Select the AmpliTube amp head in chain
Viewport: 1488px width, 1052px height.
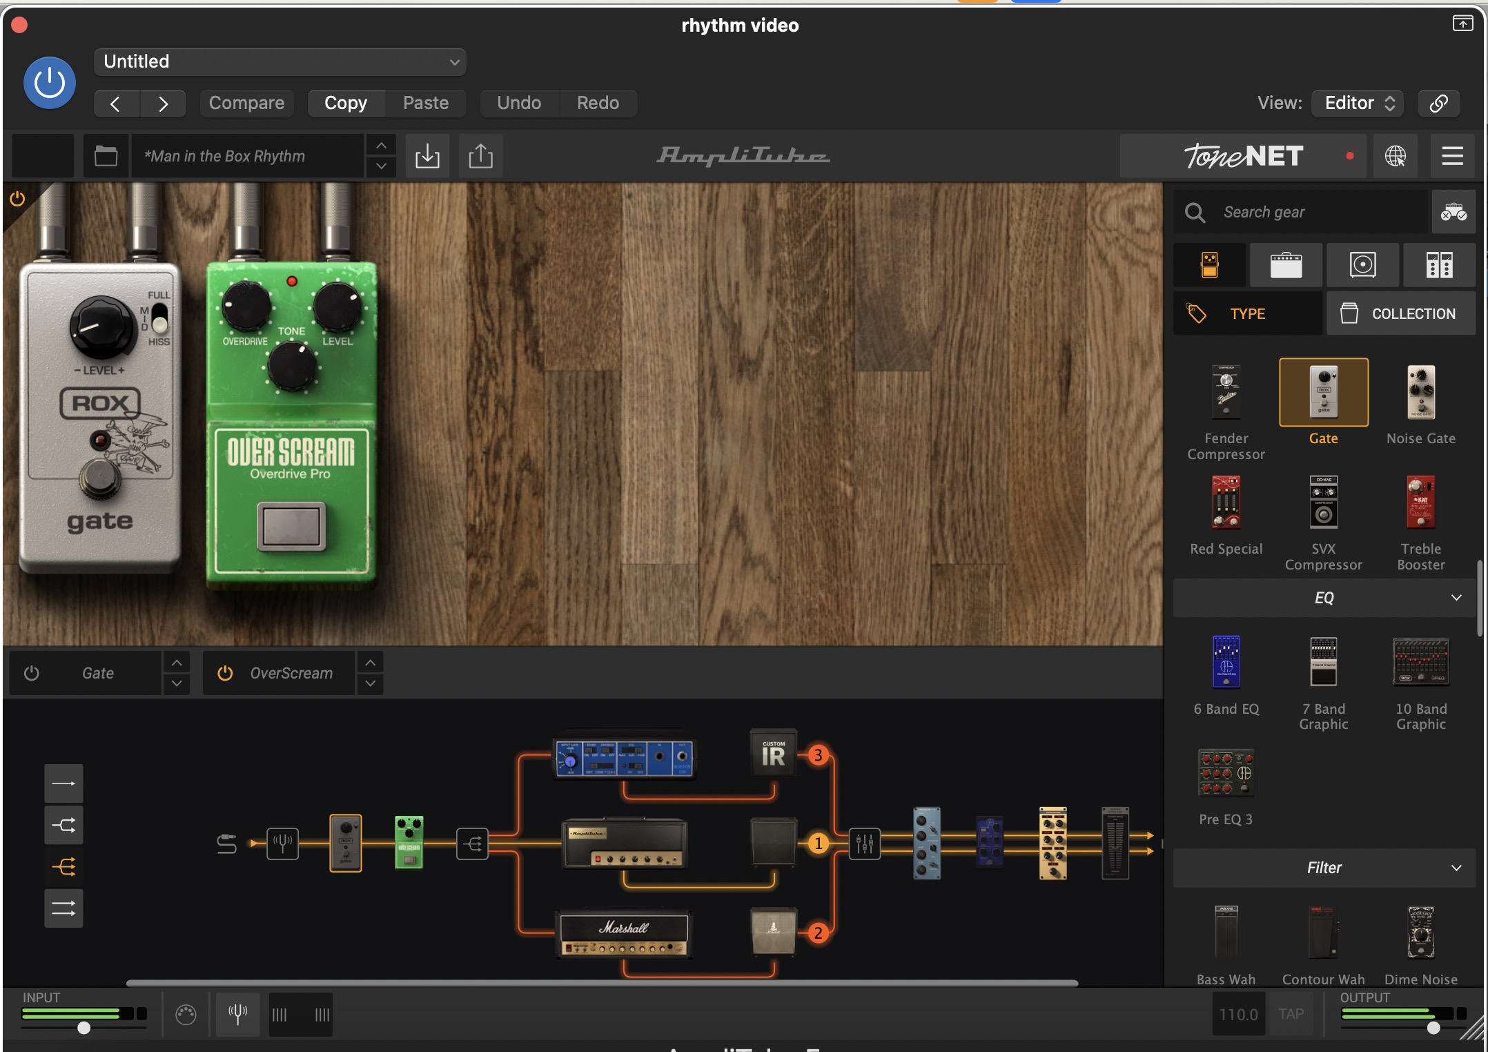tap(624, 843)
